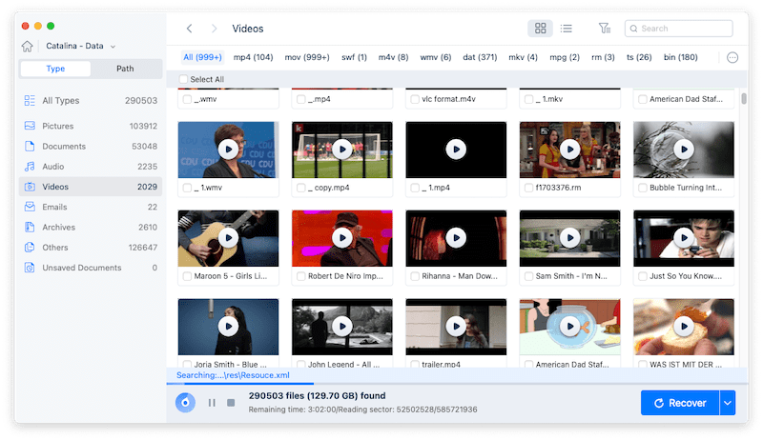This screenshot has height=440, width=763.
Task: Click in the Search field
Action: pos(679,29)
